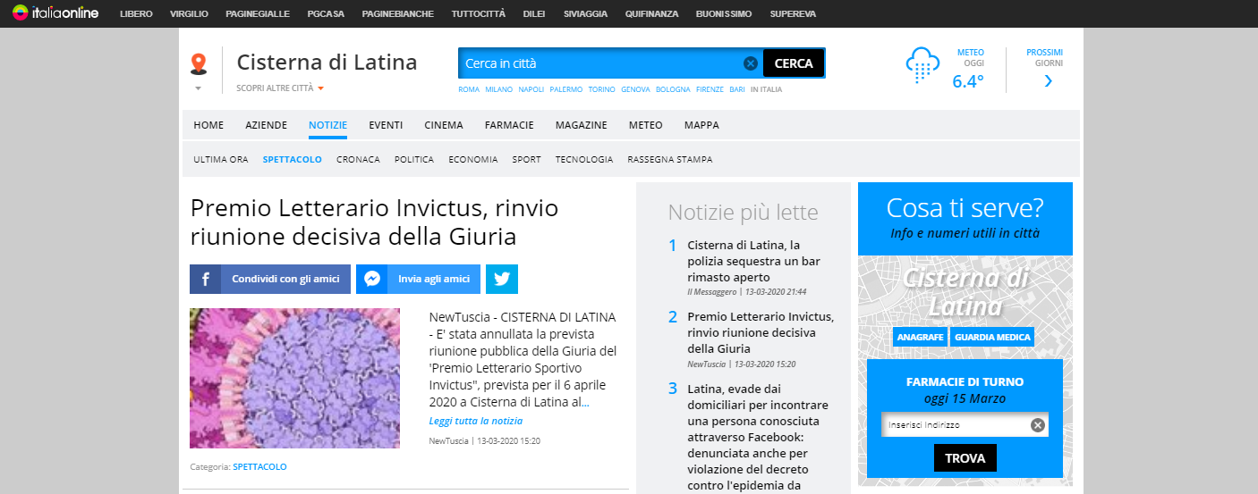Screen dimensions: 1258x494
Task: Select the Notizie tab
Action: click(327, 125)
